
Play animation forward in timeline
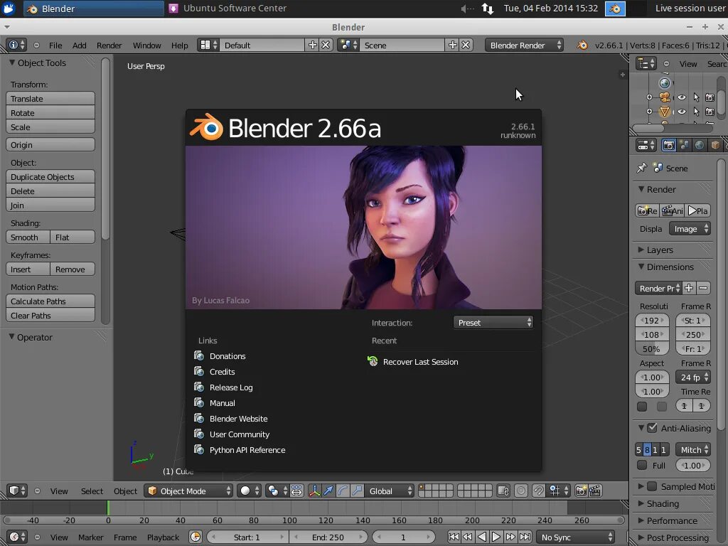click(x=496, y=537)
